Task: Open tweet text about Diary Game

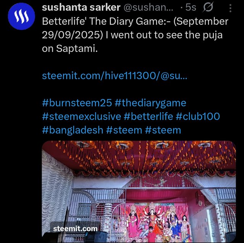Action: point(135,35)
